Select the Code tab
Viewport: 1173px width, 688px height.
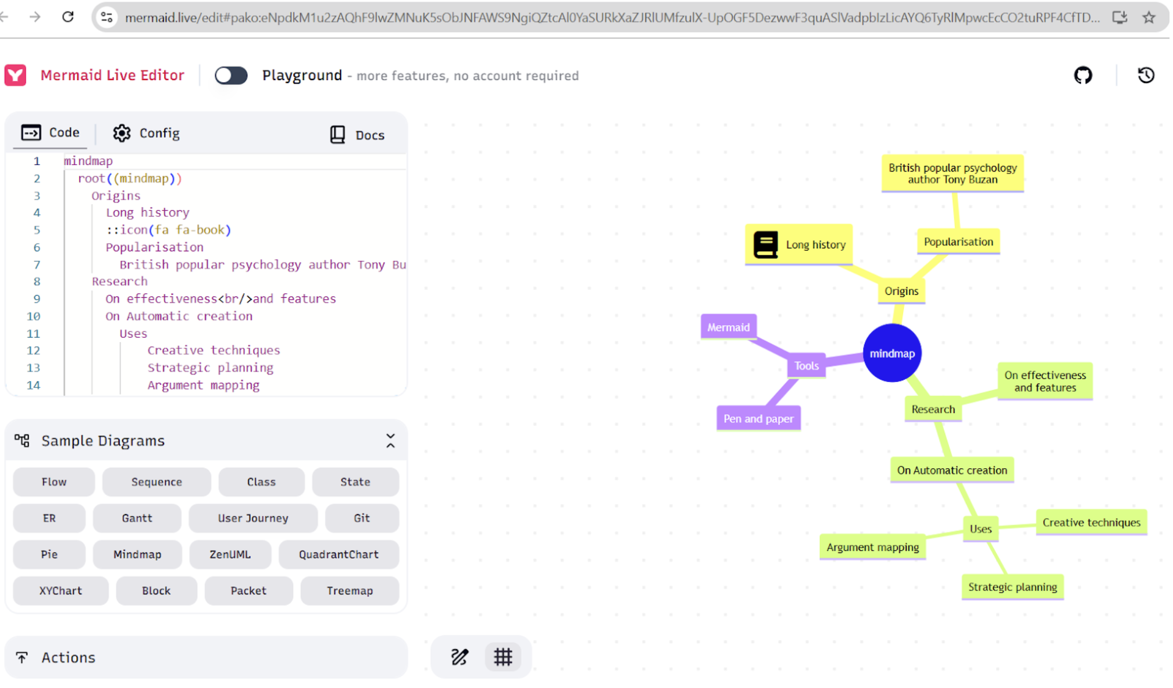click(x=51, y=133)
